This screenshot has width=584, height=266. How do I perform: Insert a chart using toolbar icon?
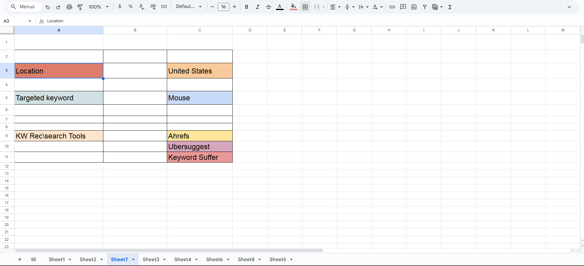[414, 7]
